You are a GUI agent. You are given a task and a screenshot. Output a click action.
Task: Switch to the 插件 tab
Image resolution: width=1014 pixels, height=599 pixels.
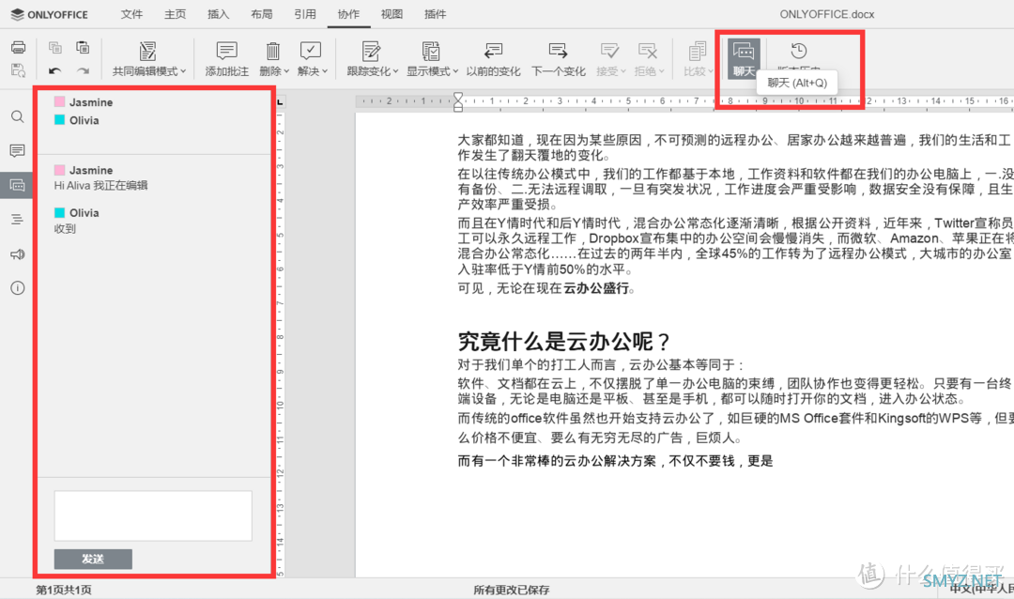click(436, 13)
